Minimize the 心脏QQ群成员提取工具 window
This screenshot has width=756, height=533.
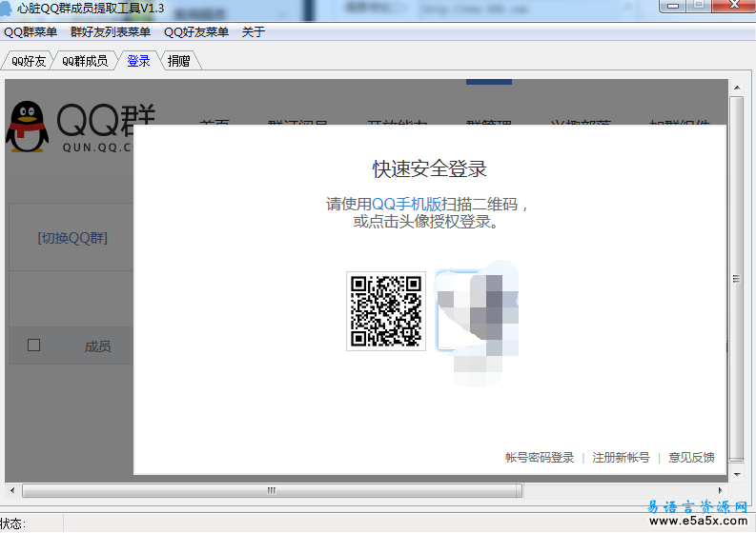673,6
